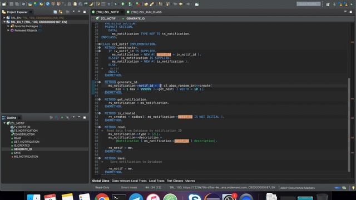The height and width of the screenshot is (200, 356).
Task: Expand the Released Objects folder
Action: [x=8, y=31]
